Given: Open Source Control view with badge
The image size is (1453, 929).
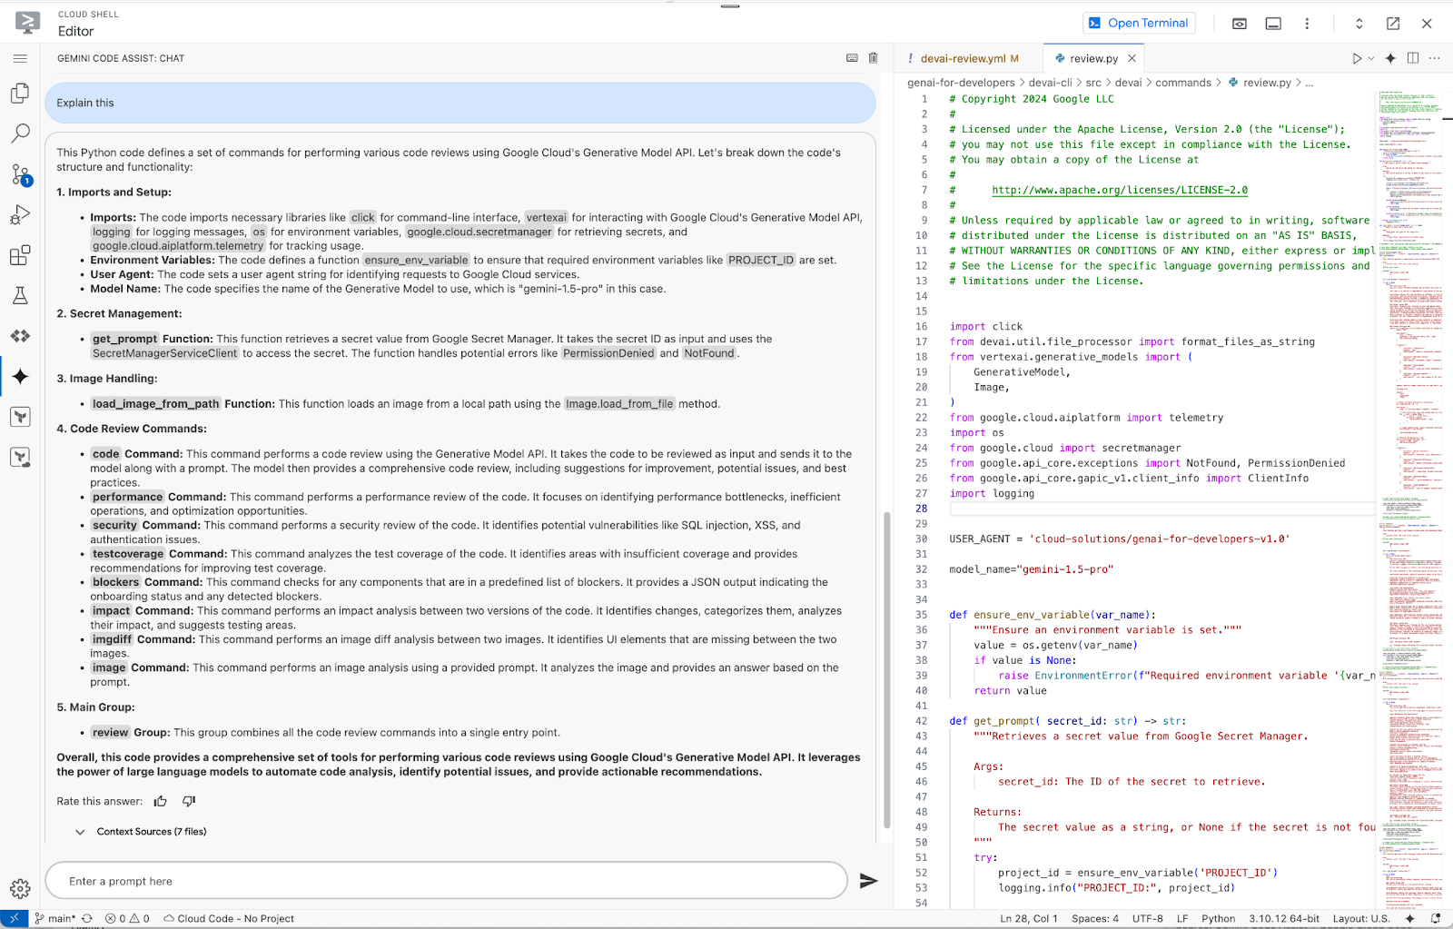Looking at the screenshot, I should point(20,174).
